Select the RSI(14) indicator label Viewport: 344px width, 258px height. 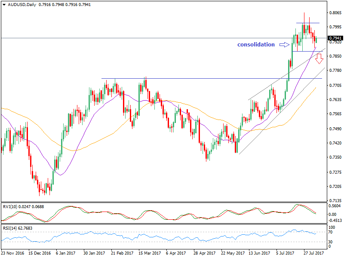11,227
